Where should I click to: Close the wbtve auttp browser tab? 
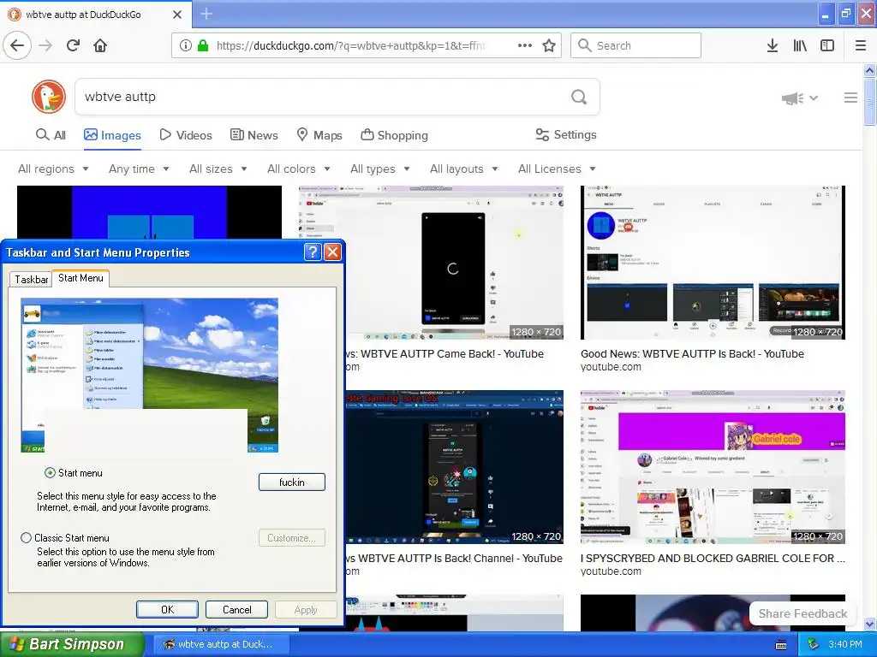click(177, 15)
